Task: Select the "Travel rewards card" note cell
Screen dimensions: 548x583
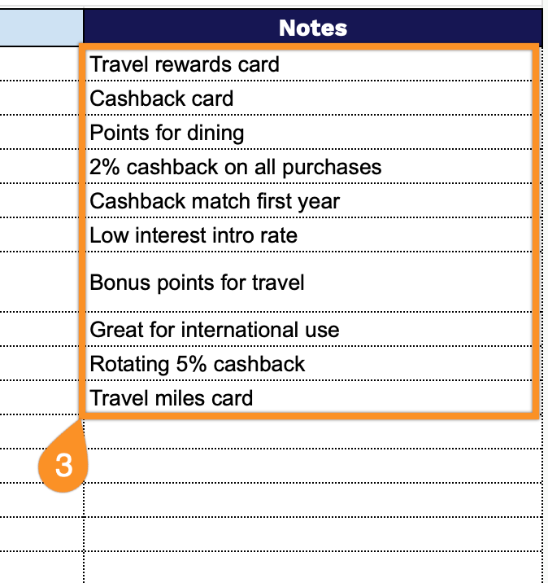Action: (309, 64)
